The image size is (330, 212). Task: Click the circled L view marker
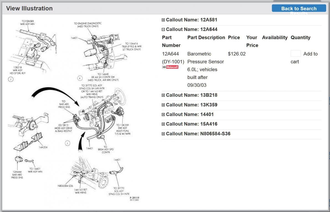[68, 143]
